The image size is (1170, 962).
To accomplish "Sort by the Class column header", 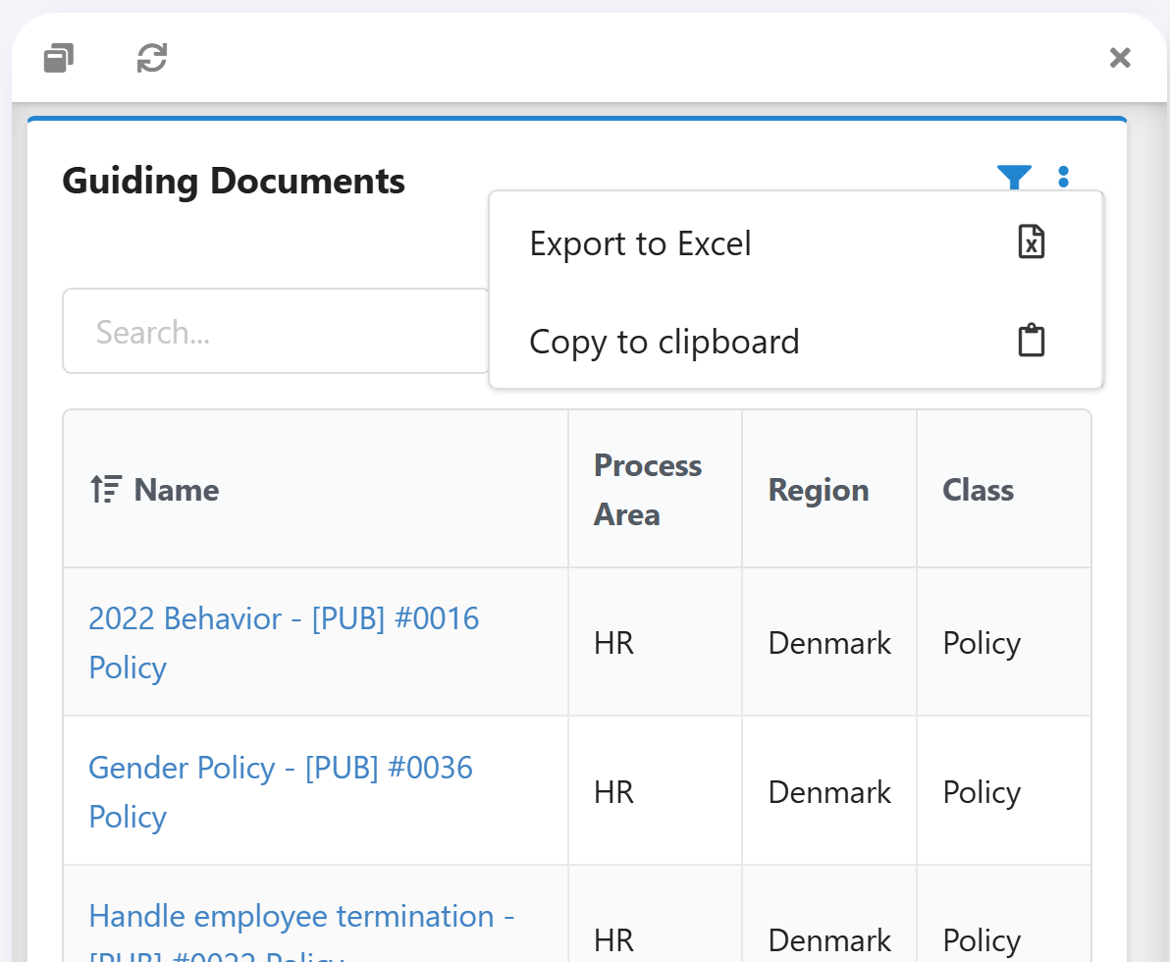I will click(x=978, y=490).
